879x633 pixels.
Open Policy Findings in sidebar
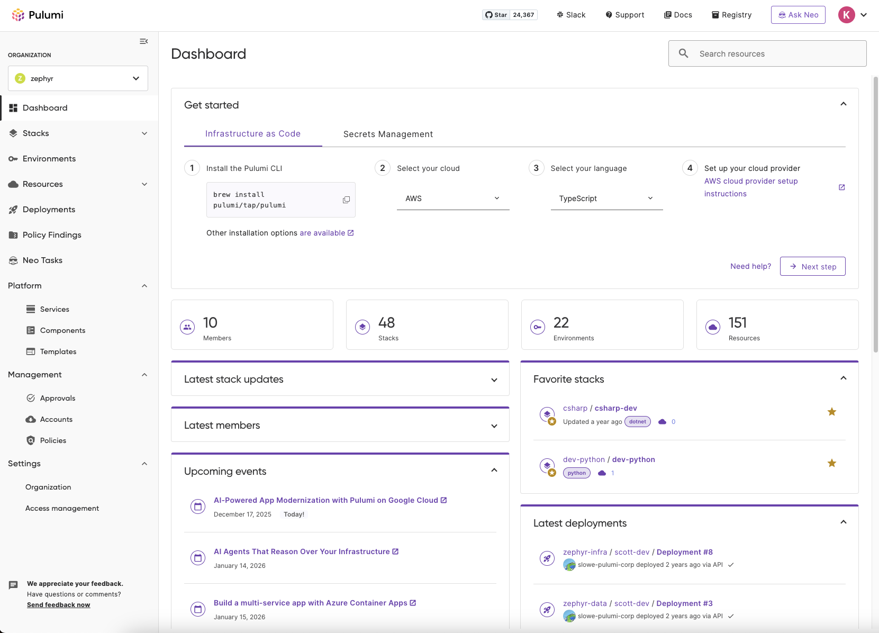tap(52, 234)
